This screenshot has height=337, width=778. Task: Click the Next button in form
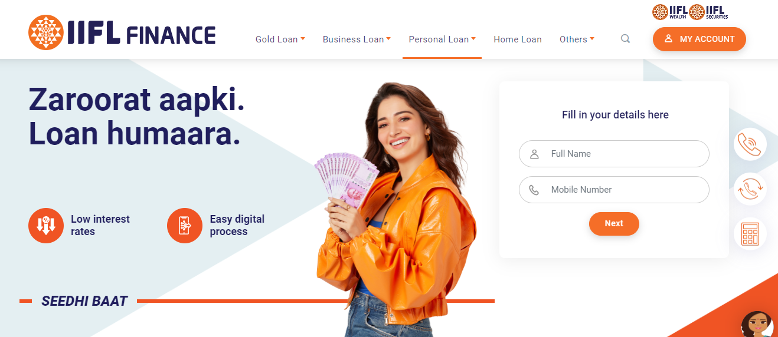coord(614,224)
